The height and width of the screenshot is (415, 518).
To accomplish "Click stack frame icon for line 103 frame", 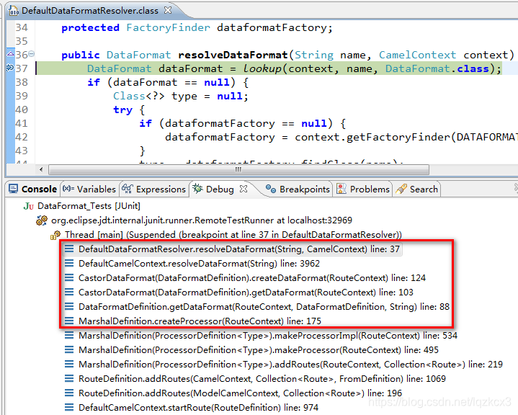I will coord(69,292).
